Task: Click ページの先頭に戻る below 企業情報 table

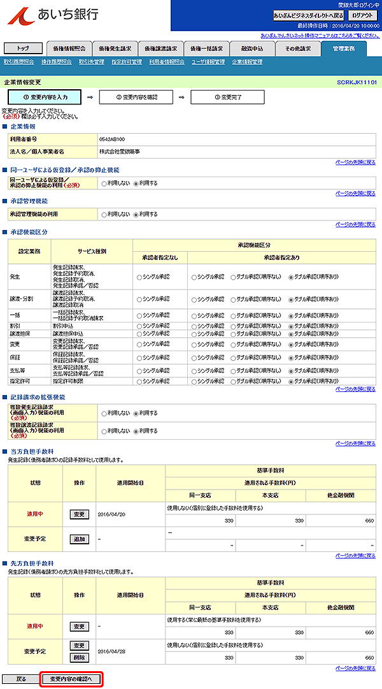Action: pos(356,162)
